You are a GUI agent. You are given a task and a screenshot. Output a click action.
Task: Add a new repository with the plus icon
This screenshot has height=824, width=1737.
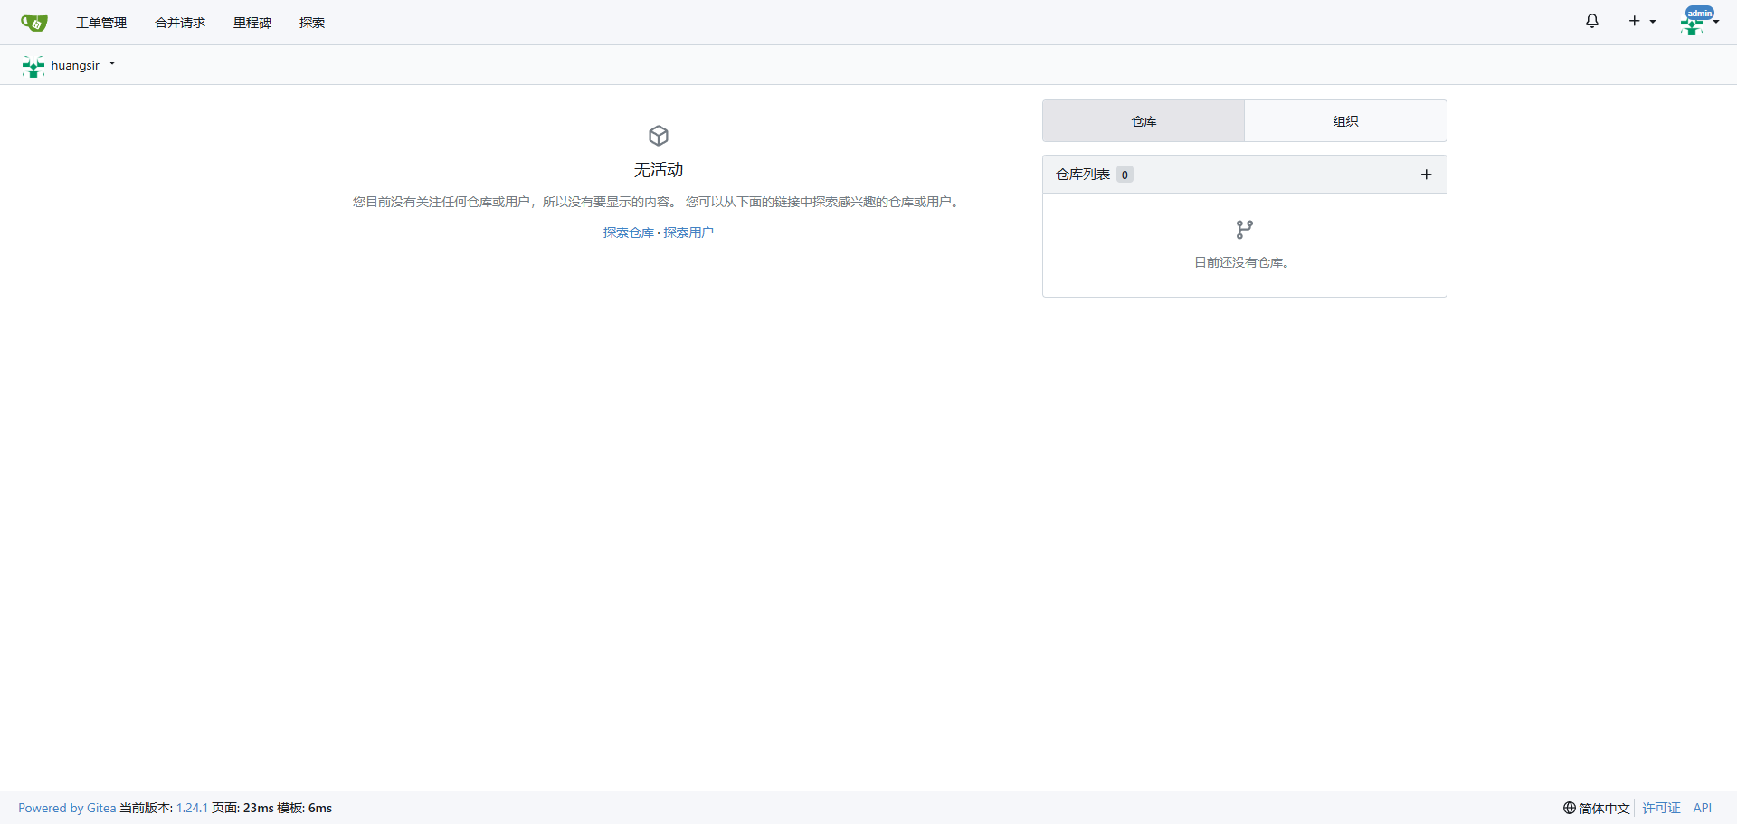1426,175
